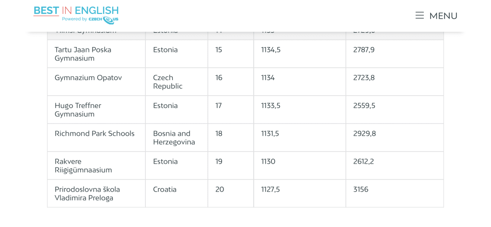Select rank 15 cell
Screen dimensions: 491x227
click(231, 54)
